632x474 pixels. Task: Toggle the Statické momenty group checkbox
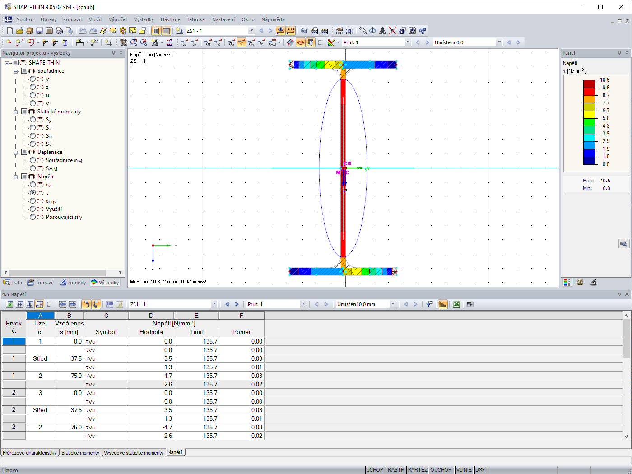[24, 112]
